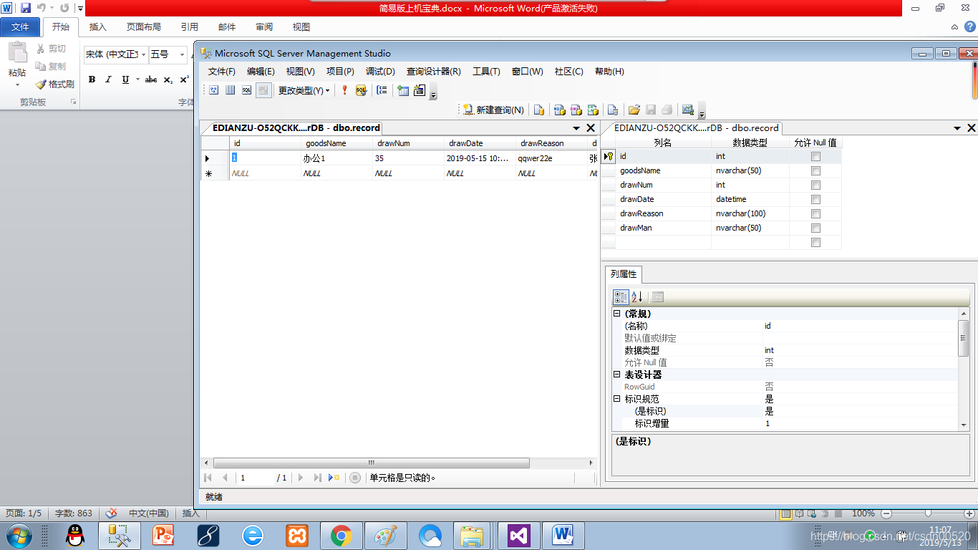Collapse the 表设计器 property category
Viewport: 978px width, 550px height.
[617, 375]
